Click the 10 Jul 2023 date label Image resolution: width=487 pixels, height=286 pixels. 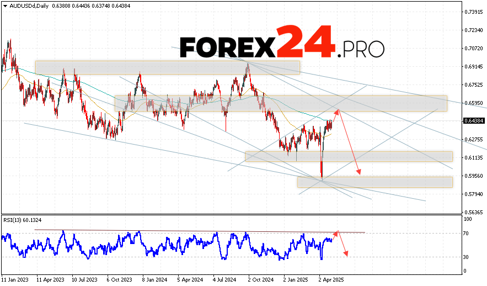(84, 280)
